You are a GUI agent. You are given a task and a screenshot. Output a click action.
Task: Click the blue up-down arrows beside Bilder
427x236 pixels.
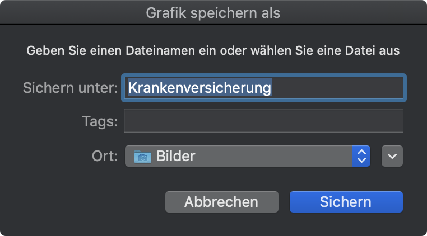tap(361, 156)
